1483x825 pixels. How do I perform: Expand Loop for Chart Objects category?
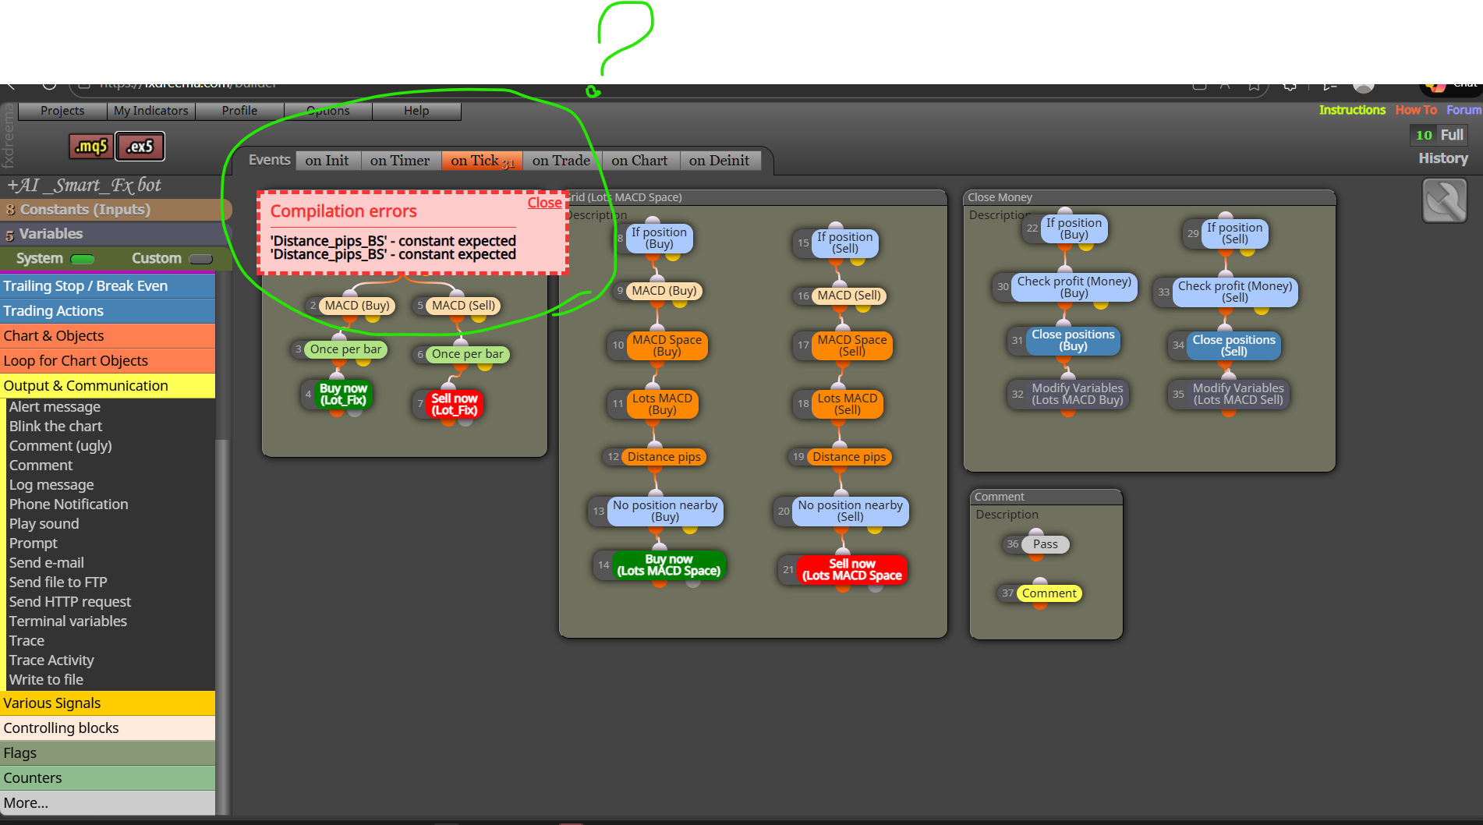[x=108, y=361]
